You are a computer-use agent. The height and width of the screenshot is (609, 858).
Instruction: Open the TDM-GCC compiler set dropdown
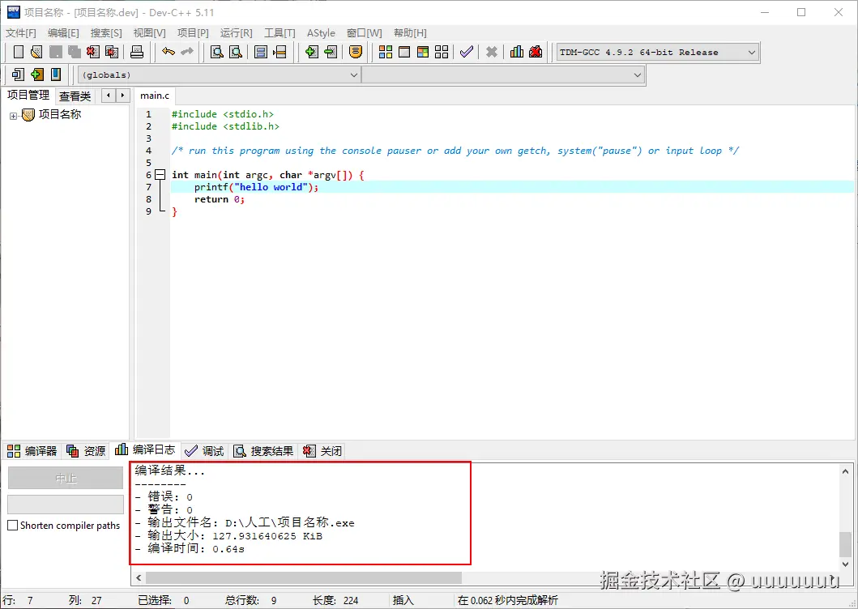[657, 53]
